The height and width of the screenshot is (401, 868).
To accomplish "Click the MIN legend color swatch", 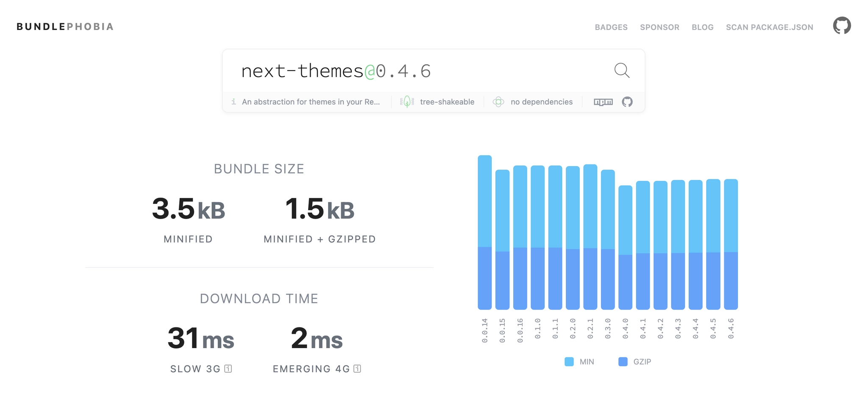I will 569,362.
